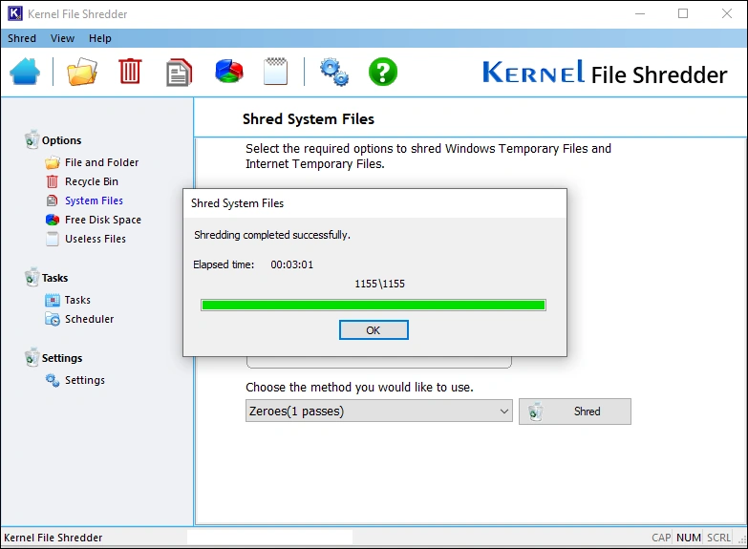Open Scheduler under Tasks
Image resolution: width=748 pixels, height=549 pixels.
[x=89, y=319]
